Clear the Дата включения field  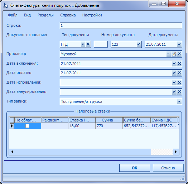coord(179,64)
